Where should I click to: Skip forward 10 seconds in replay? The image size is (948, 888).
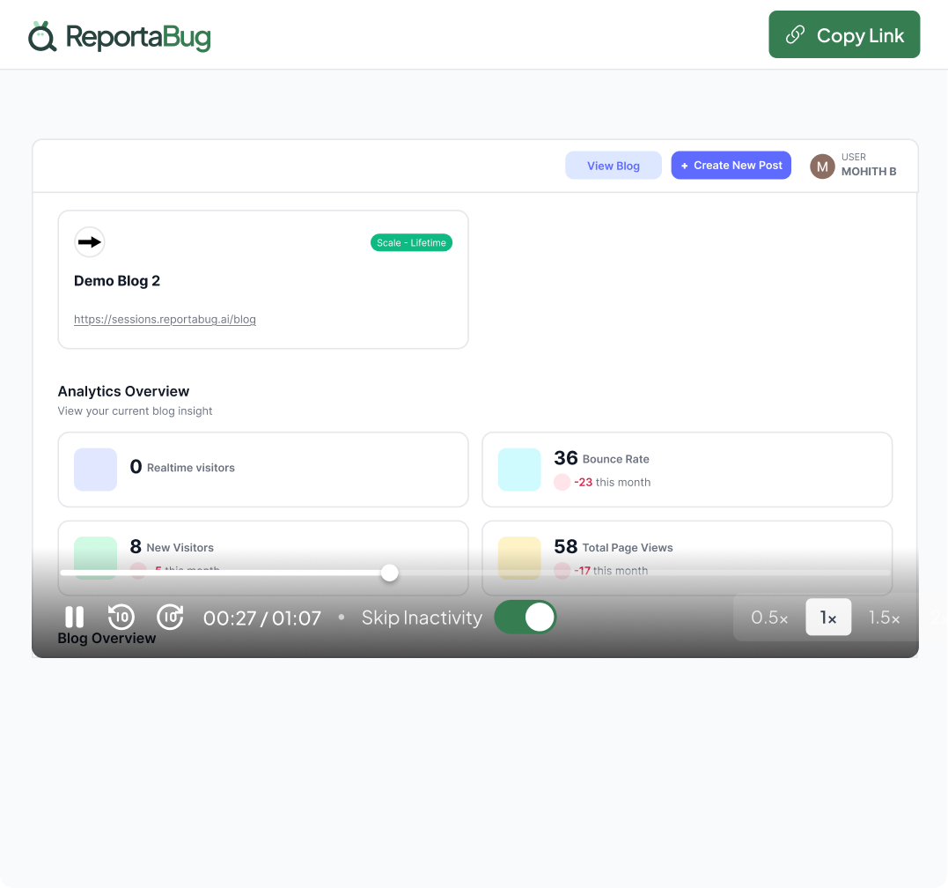pos(170,618)
